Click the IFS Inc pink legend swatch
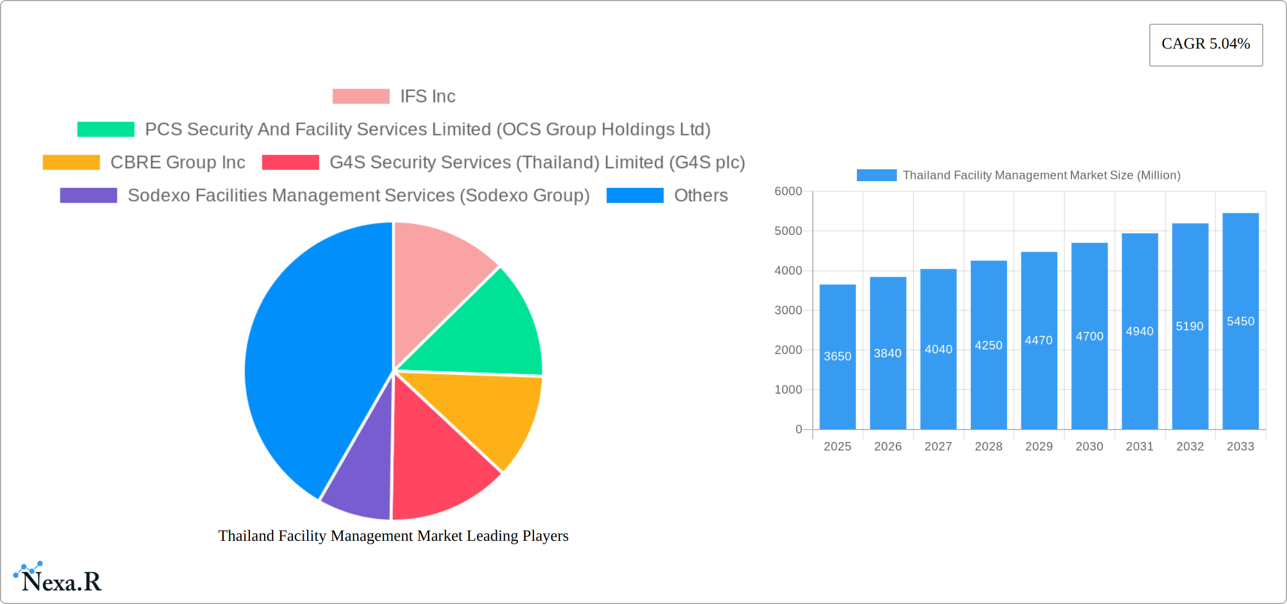 361,97
